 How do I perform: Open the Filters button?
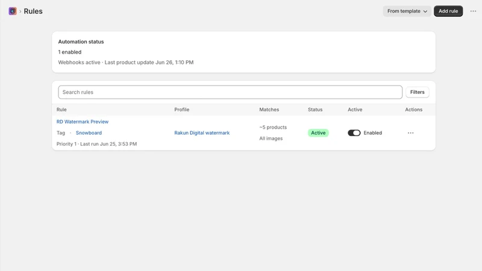coord(417,92)
